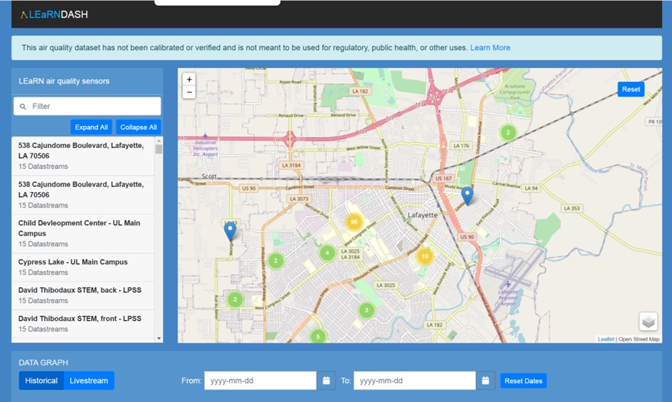Select Child Devleopment Center - UL Main Campus
The image size is (672, 402).
83,233
